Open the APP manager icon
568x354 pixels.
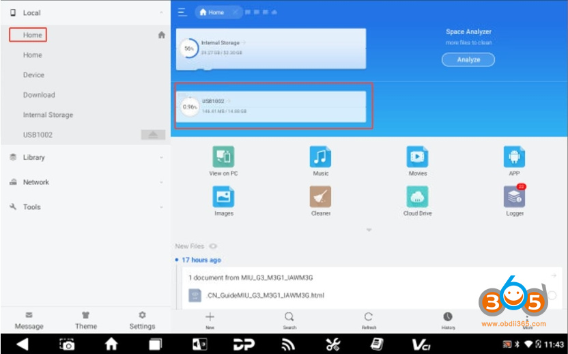[x=514, y=157]
